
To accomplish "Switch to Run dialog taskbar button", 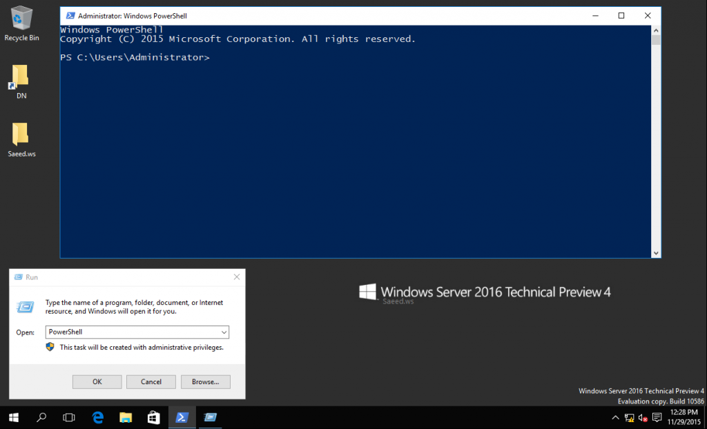I will click(210, 418).
